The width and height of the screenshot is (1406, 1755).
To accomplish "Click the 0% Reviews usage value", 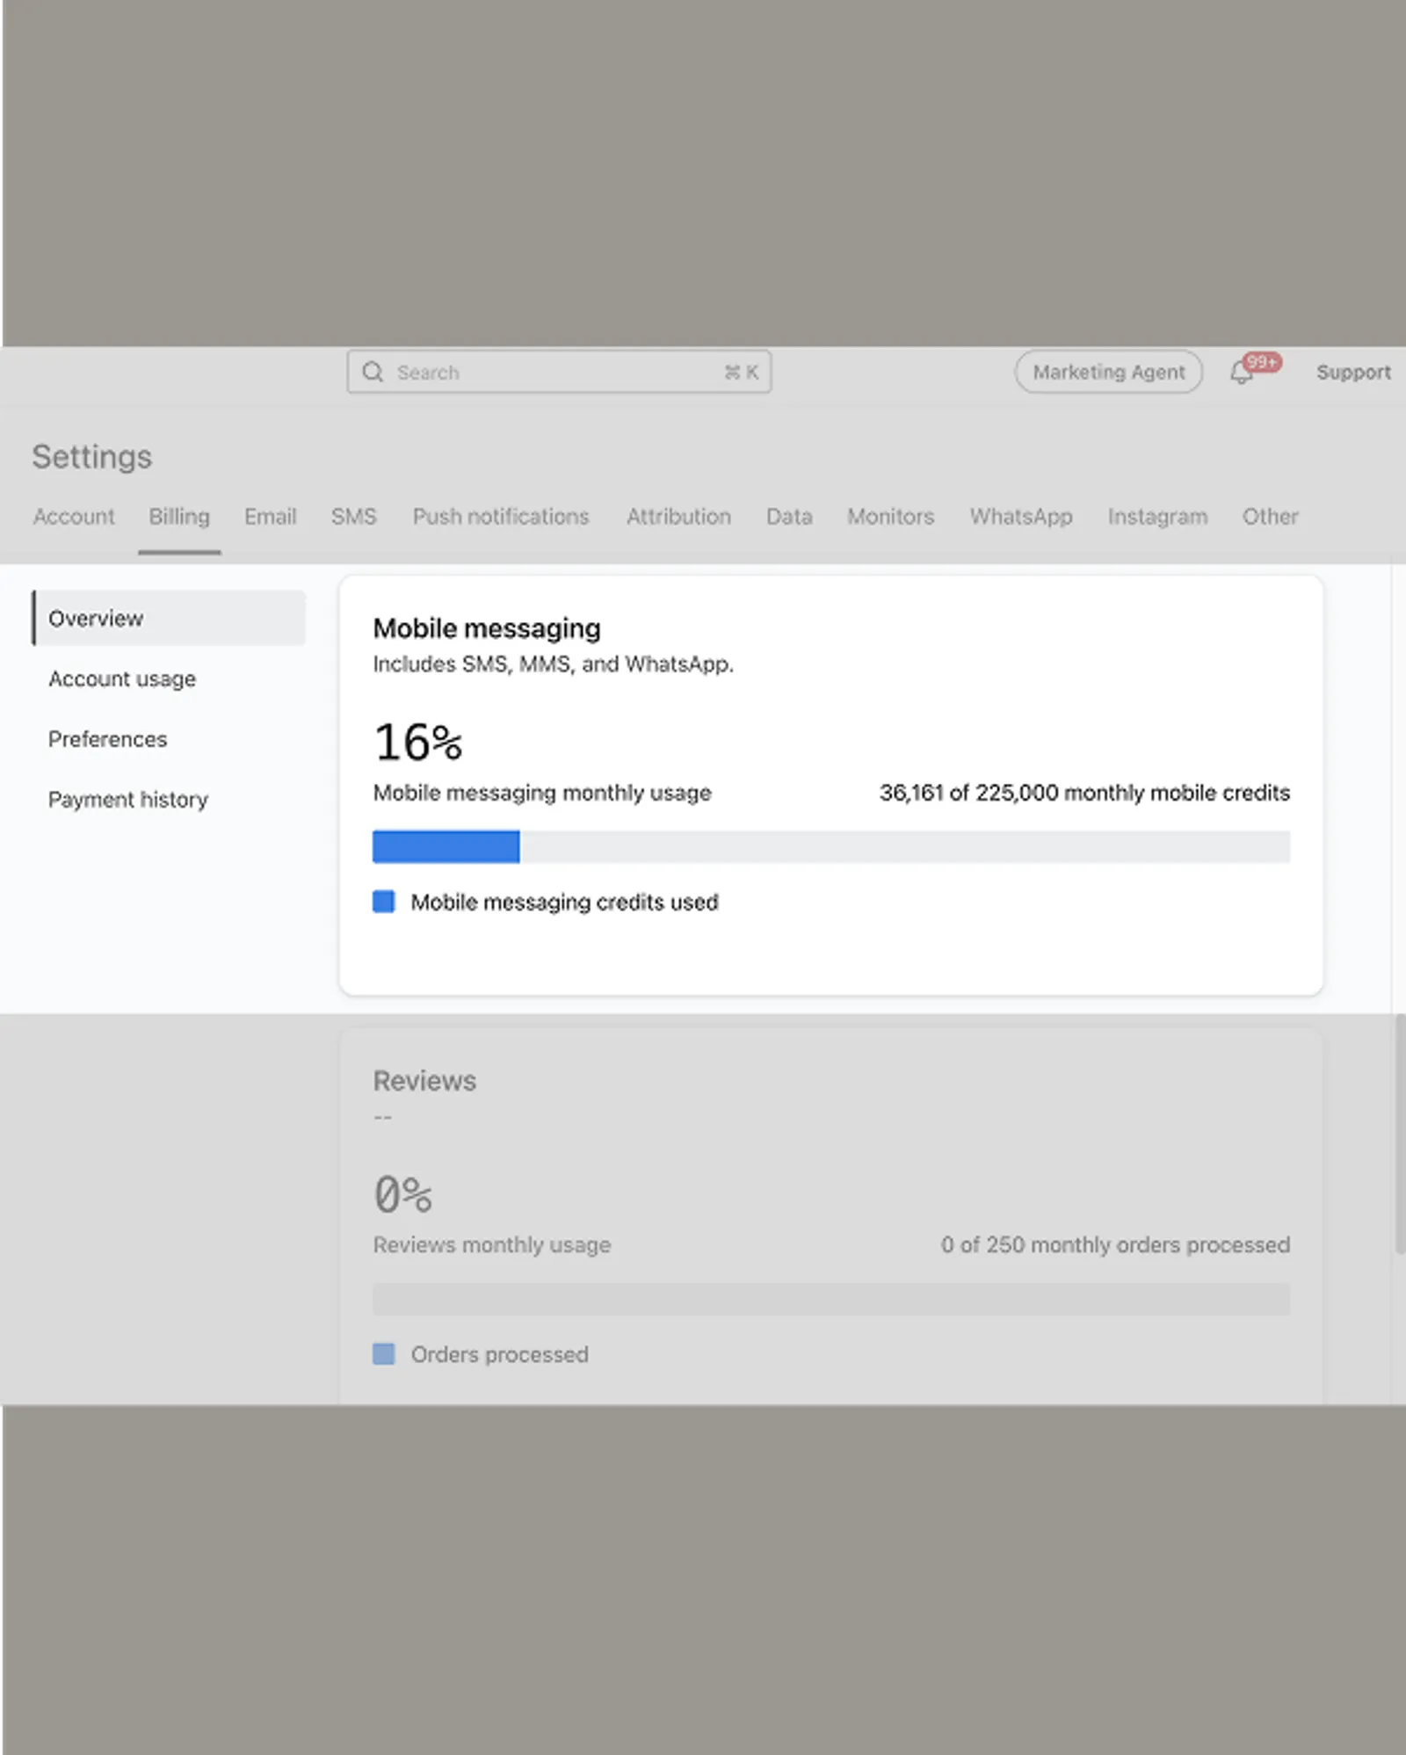I will click(x=402, y=1194).
